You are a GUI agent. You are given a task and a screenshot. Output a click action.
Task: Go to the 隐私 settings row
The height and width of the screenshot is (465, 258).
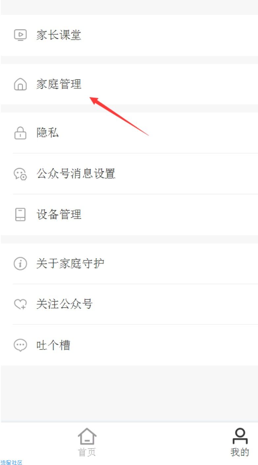click(x=129, y=133)
